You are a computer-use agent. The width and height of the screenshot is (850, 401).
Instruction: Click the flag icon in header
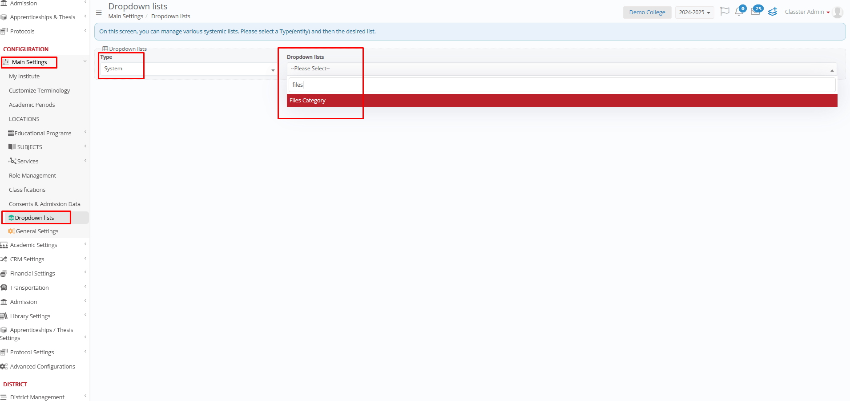click(x=725, y=12)
